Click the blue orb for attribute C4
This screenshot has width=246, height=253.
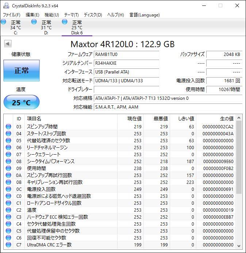coord(8,224)
